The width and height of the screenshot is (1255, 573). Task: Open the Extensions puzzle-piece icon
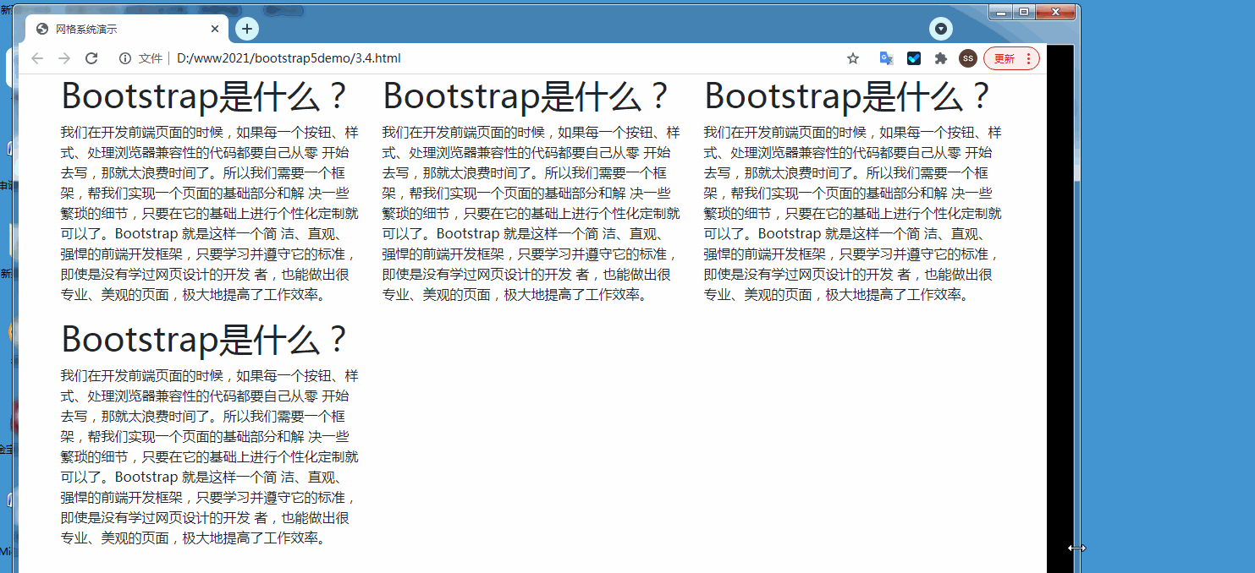tap(941, 57)
